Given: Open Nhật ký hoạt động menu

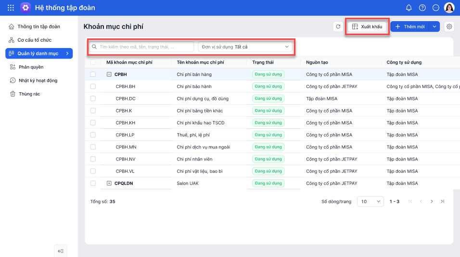Looking at the screenshot, I should [39, 80].
